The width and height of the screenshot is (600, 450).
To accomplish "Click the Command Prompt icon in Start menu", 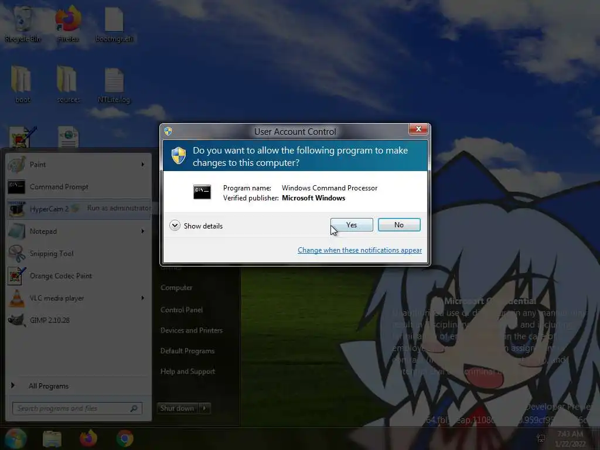I will tap(17, 187).
